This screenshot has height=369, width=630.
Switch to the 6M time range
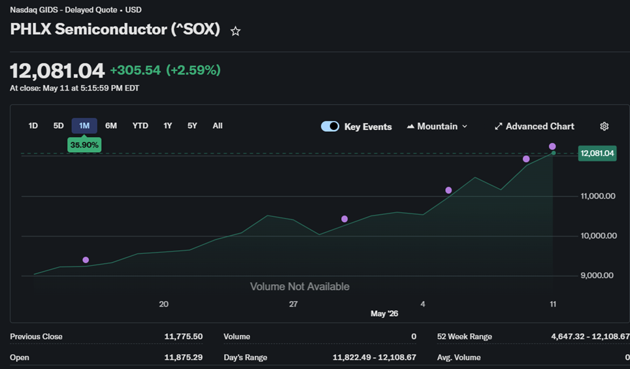coord(111,125)
